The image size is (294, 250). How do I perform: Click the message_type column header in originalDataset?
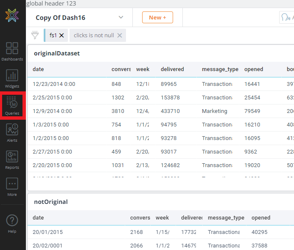click(x=220, y=69)
